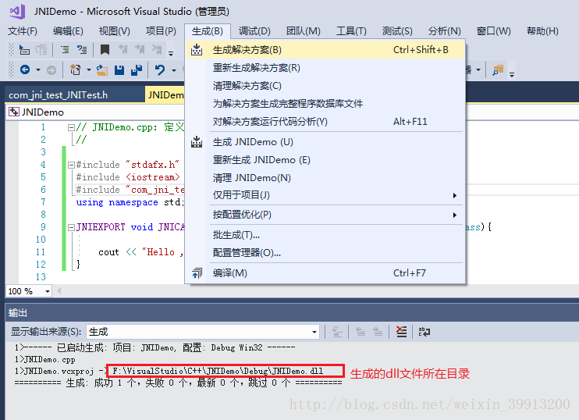Click the find message in code output icon

[337, 332]
